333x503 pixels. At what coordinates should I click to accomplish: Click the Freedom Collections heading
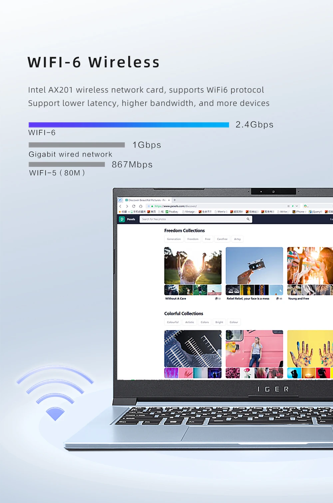tap(184, 231)
